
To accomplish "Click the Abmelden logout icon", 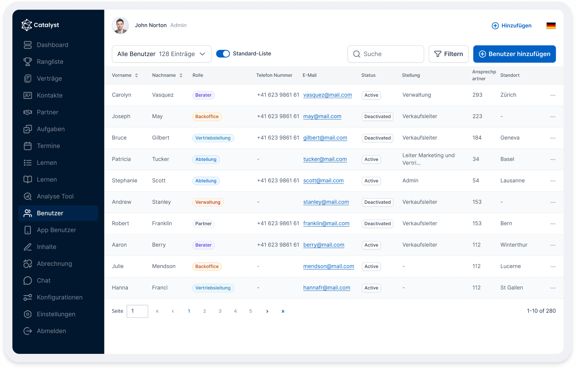I will [x=28, y=331].
